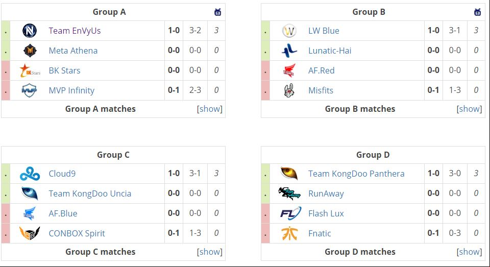Click the Meta Athena team logo
The image size is (490, 267).
[x=30, y=51]
